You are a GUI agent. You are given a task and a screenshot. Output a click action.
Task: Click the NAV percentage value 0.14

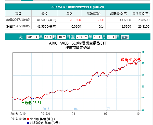(102, 26)
